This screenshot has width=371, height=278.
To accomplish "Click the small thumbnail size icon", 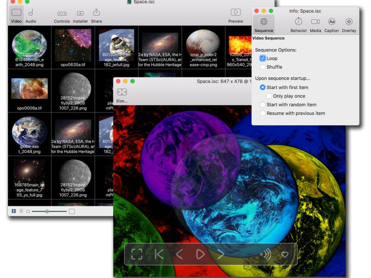I will coord(28,211).
